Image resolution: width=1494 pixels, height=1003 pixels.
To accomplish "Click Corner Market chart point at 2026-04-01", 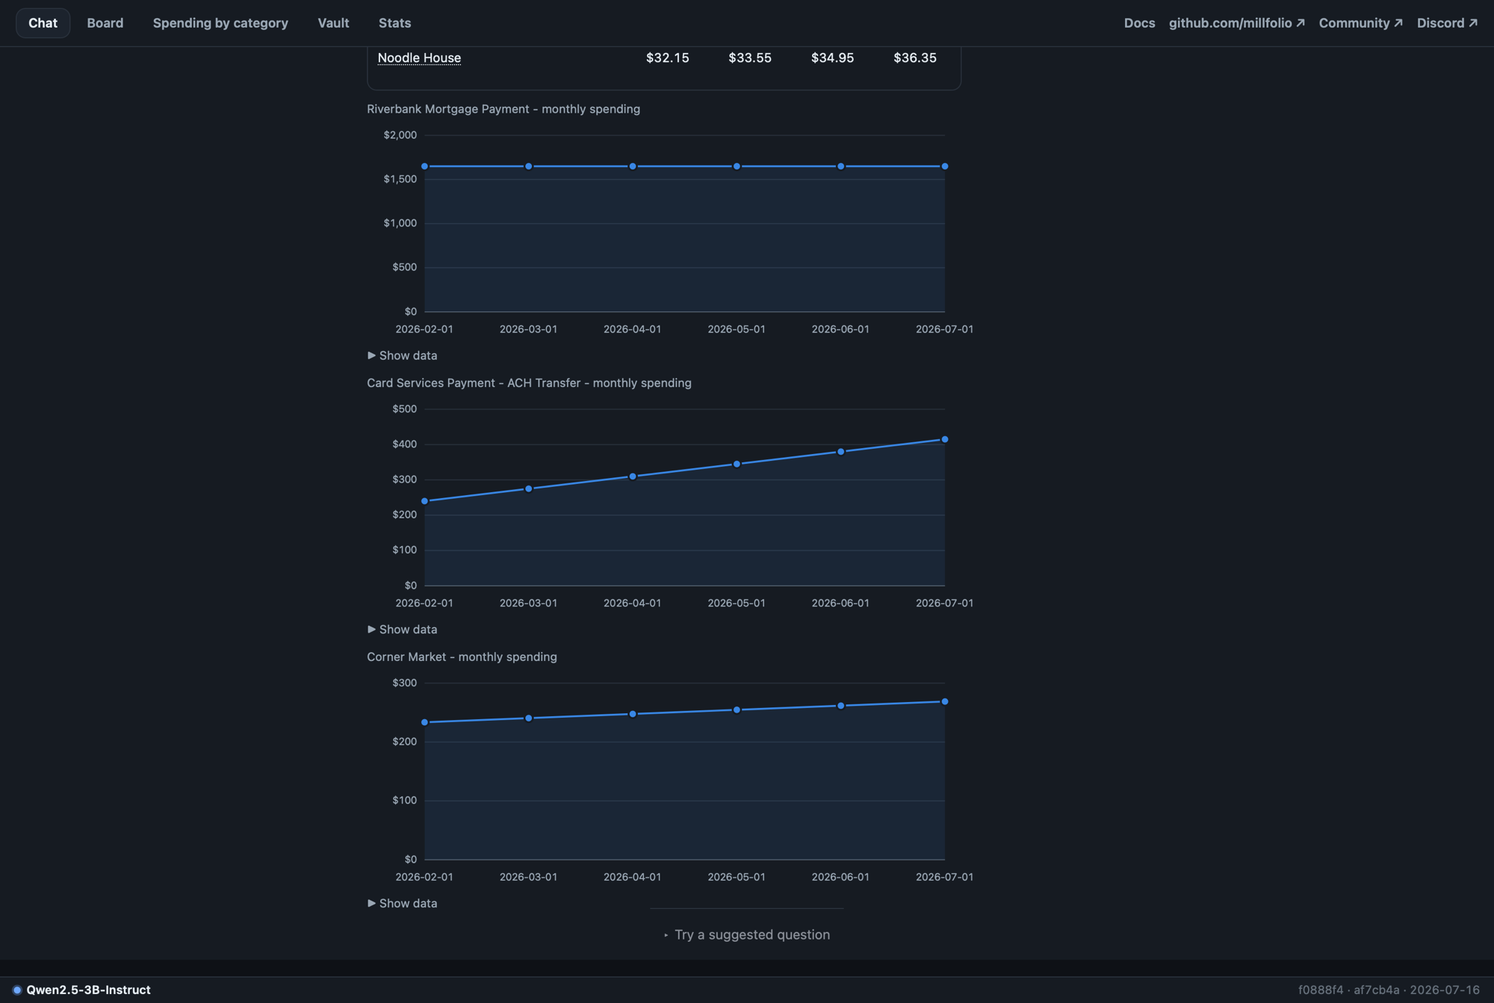I will pos(633,715).
